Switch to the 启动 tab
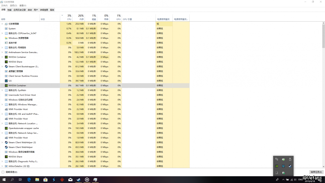Image resolution: width=325 pixels, height=183 pixels. [30, 10]
